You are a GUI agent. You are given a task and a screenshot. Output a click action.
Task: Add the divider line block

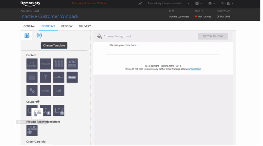[59, 77]
